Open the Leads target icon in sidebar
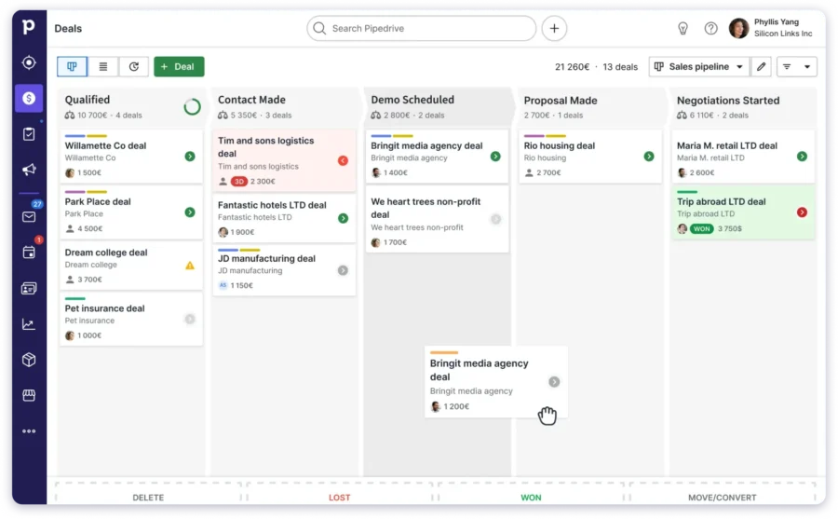The height and width of the screenshot is (519, 838). point(29,62)
